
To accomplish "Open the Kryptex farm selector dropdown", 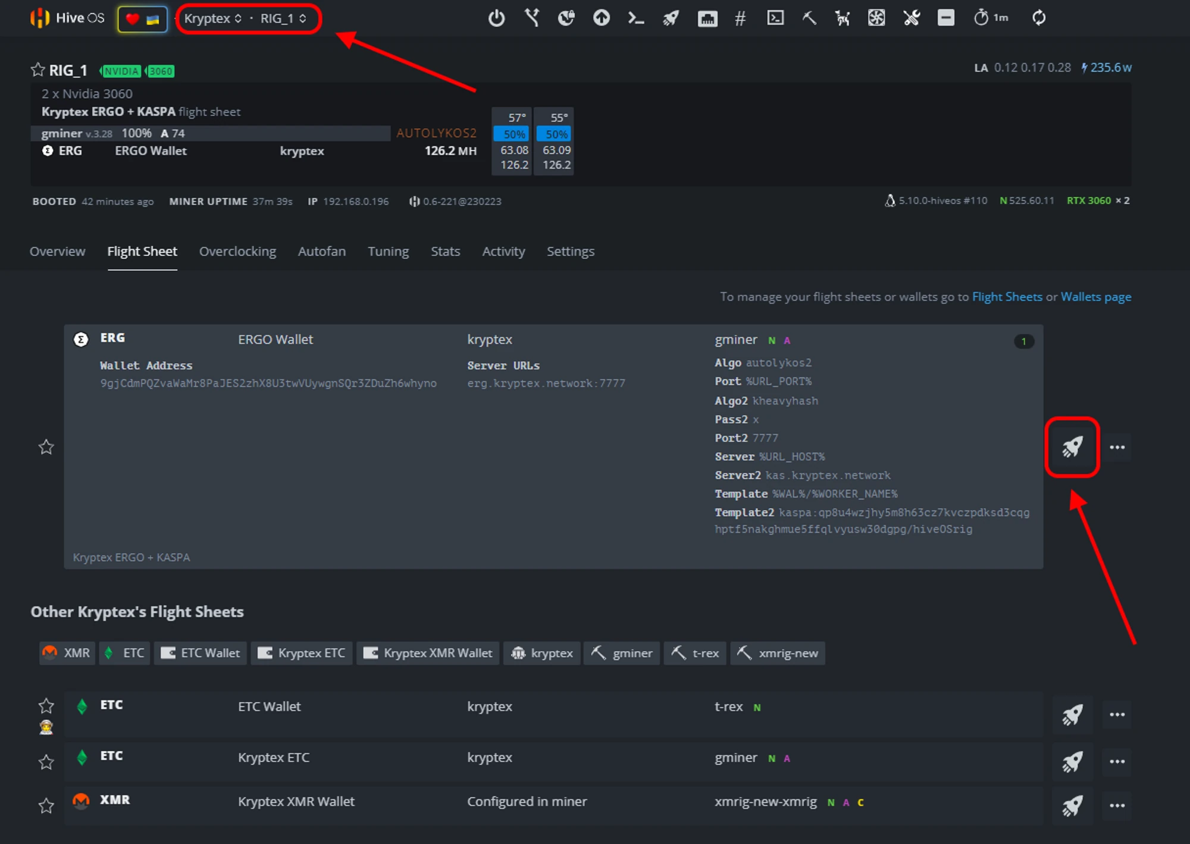I will pyautogui.click(x=212, y=18).
